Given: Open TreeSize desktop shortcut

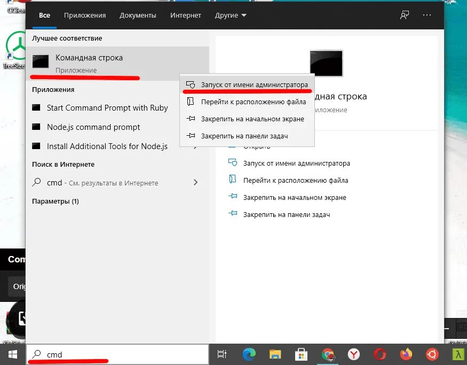Looking at the screenshot, I should (13, 50).
